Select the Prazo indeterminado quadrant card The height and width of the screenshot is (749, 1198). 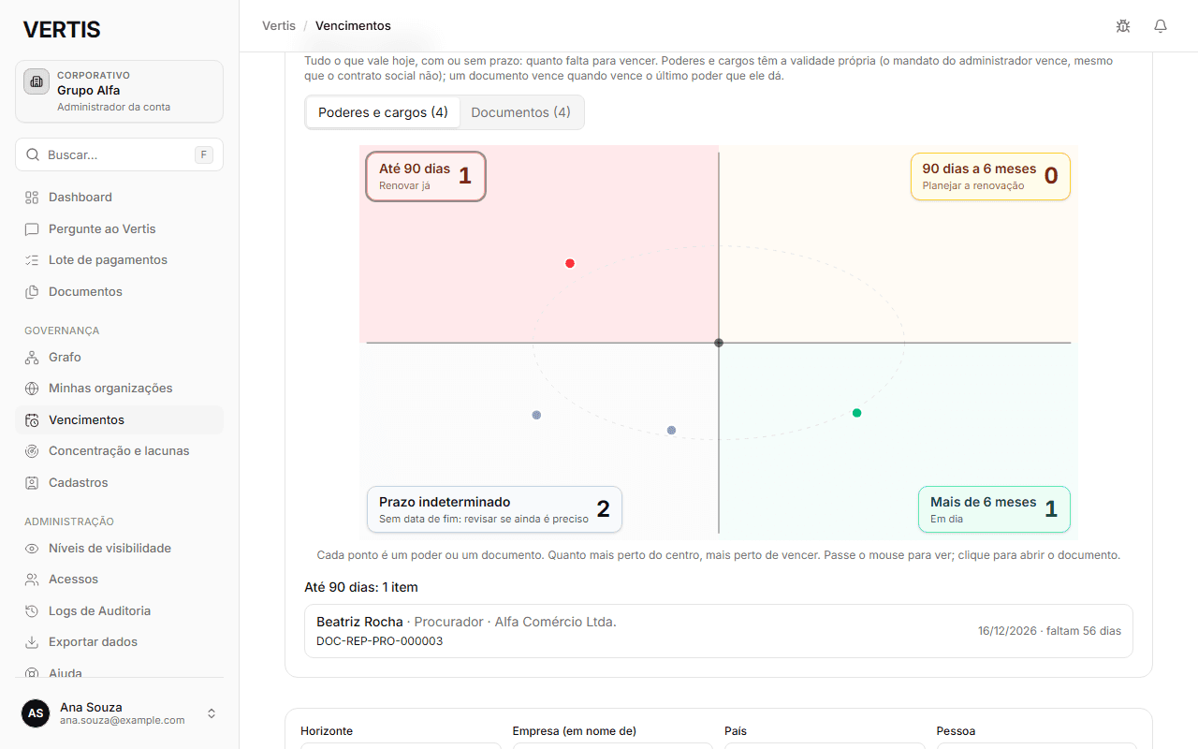pos(494,509)
